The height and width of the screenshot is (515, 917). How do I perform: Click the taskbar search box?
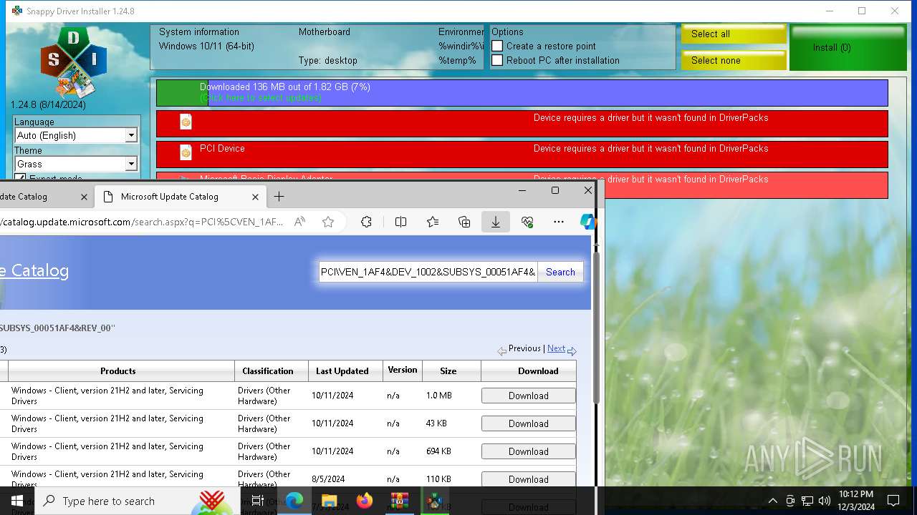pyautogui.click(x=138, y=501)
